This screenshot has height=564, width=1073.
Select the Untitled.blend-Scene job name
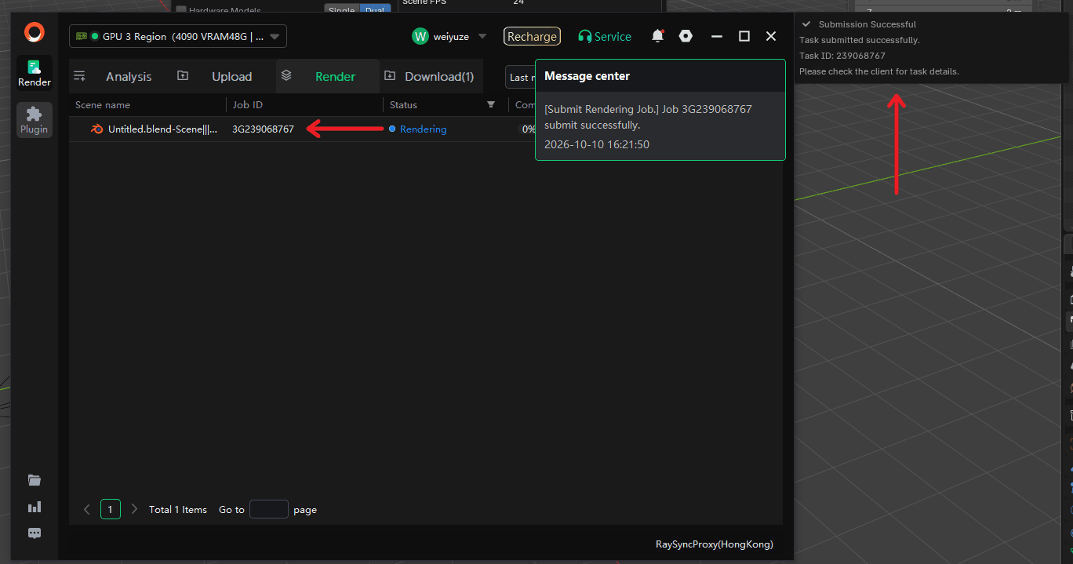point(163,129)
